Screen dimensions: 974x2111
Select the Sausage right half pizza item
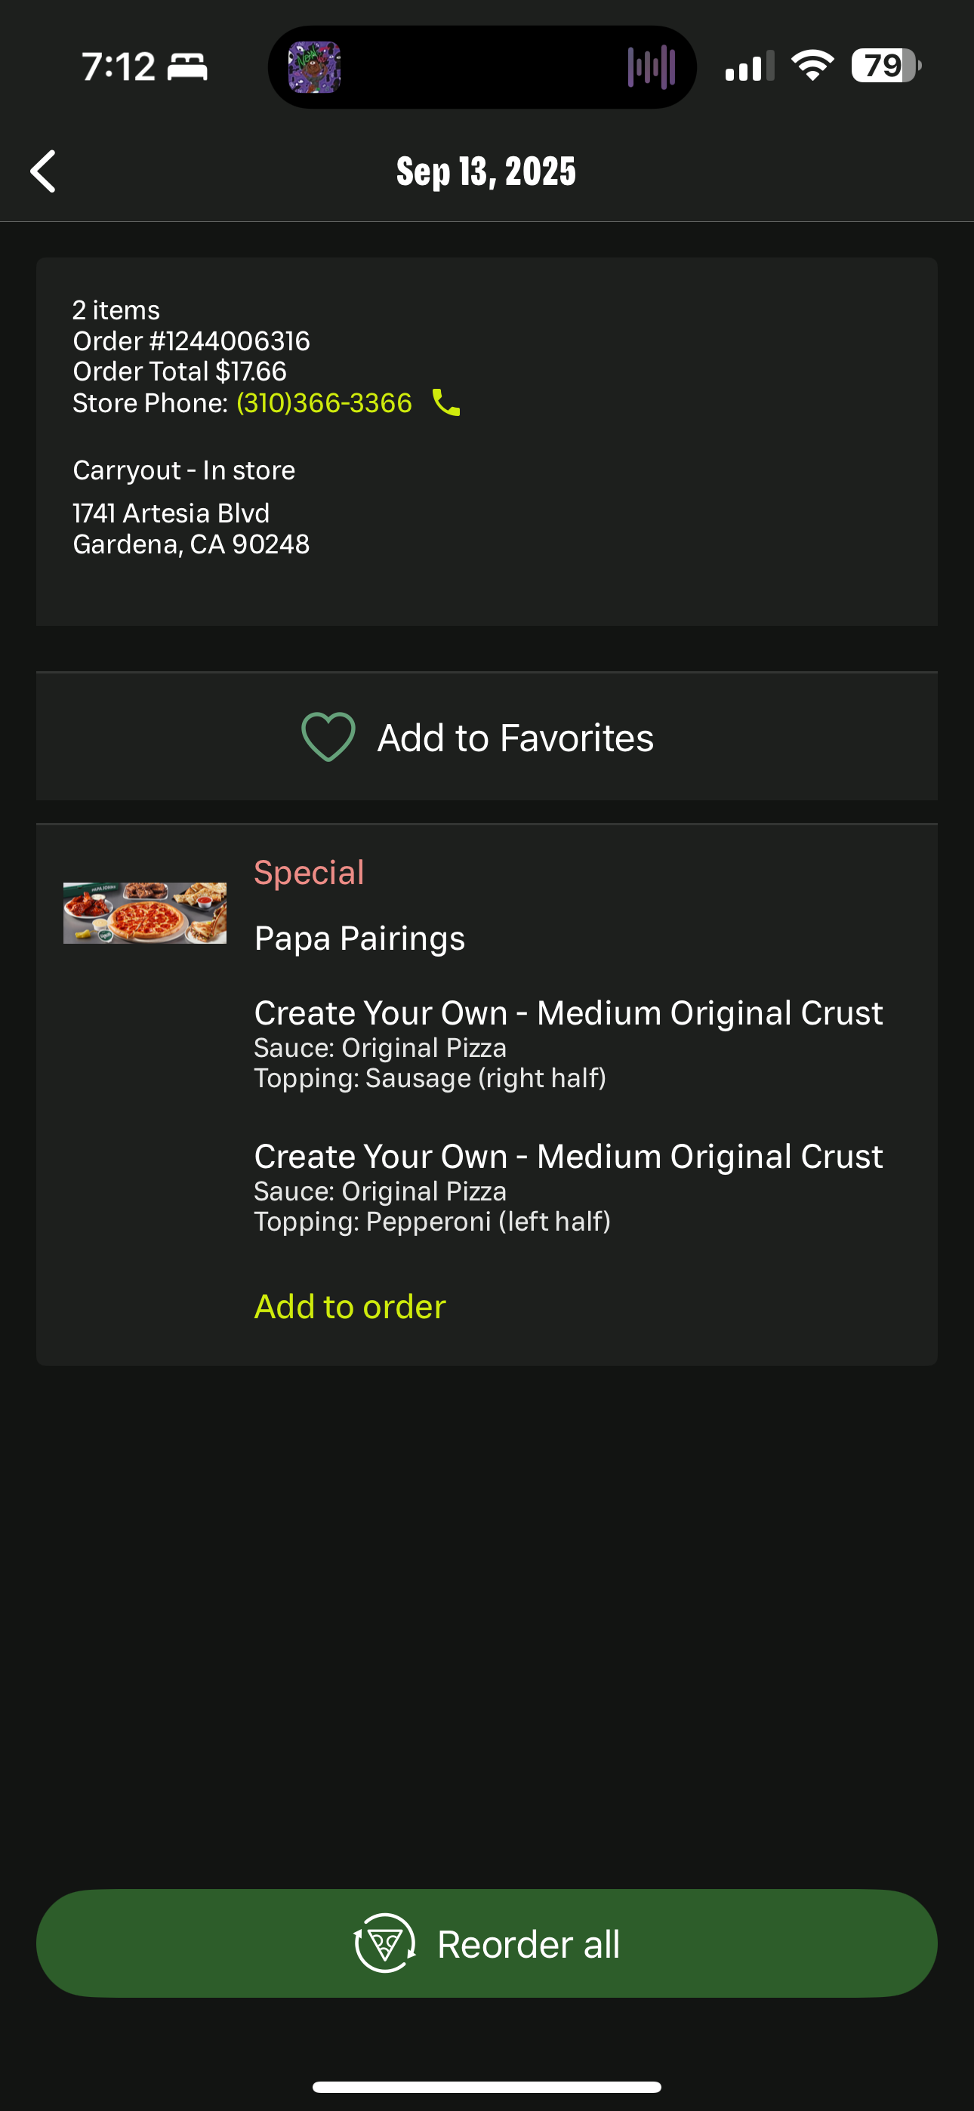tap(568, 1043)
